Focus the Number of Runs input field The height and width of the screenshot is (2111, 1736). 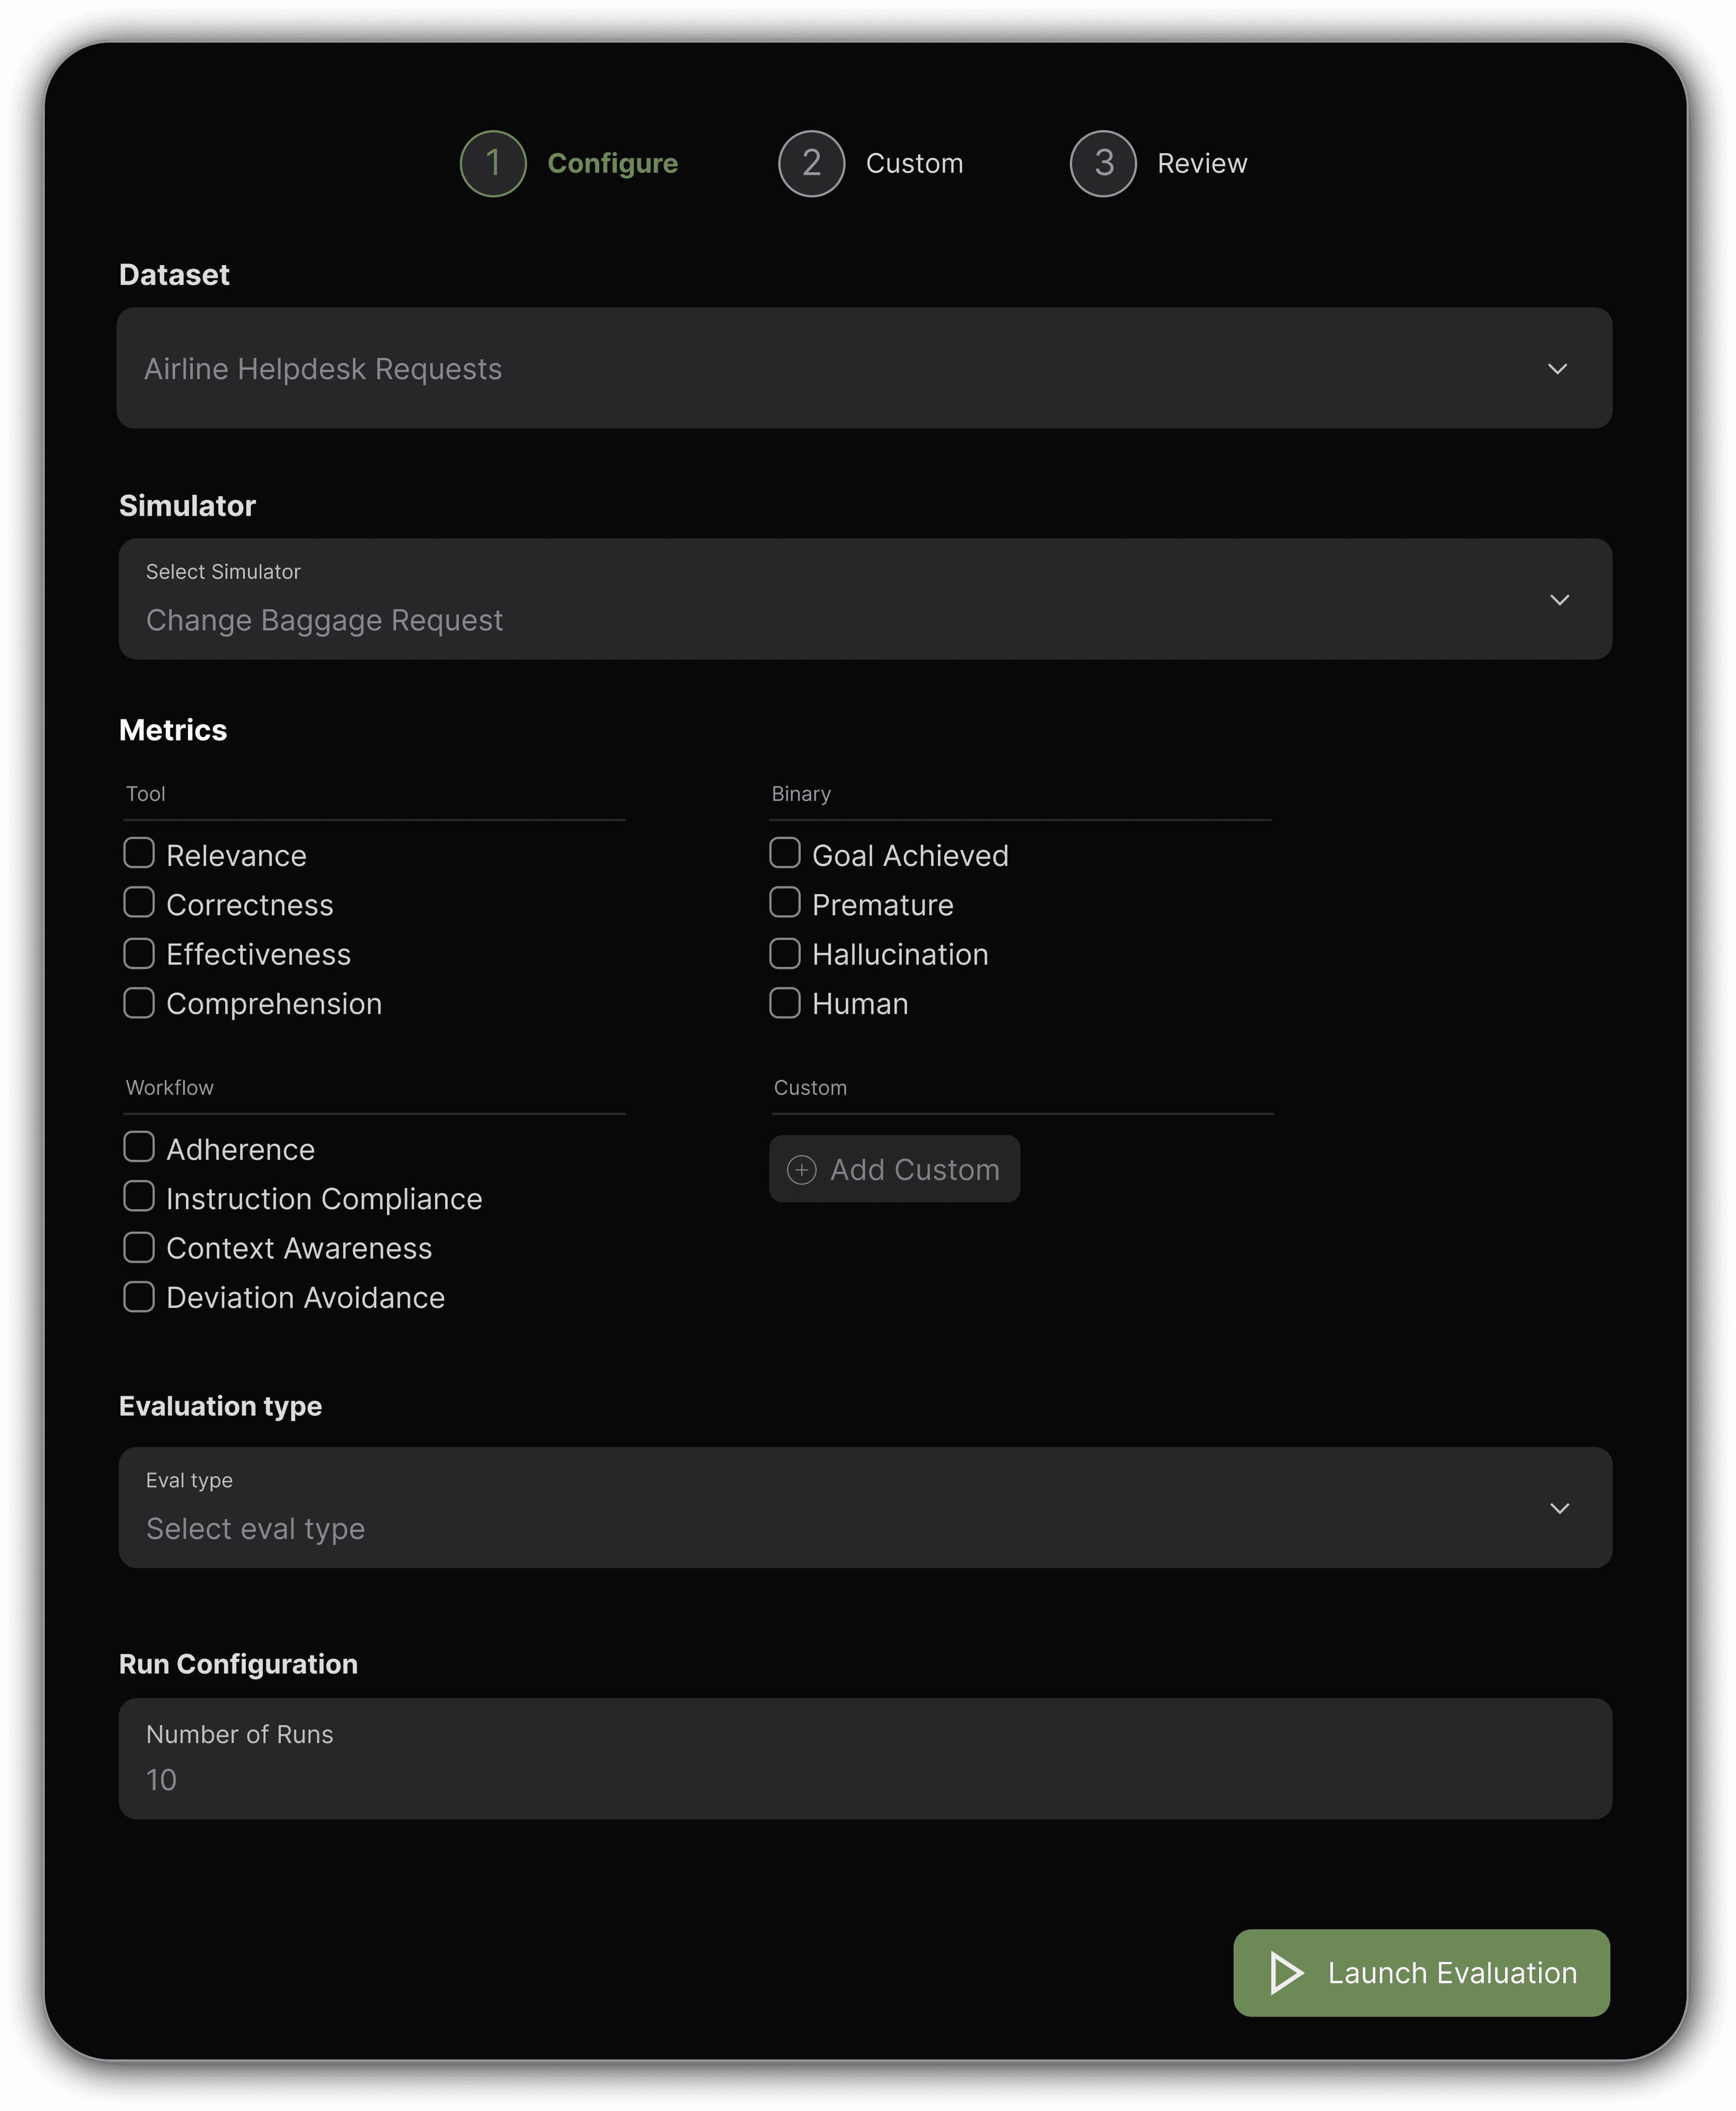pyautogui.click(x=864, y=1759)
